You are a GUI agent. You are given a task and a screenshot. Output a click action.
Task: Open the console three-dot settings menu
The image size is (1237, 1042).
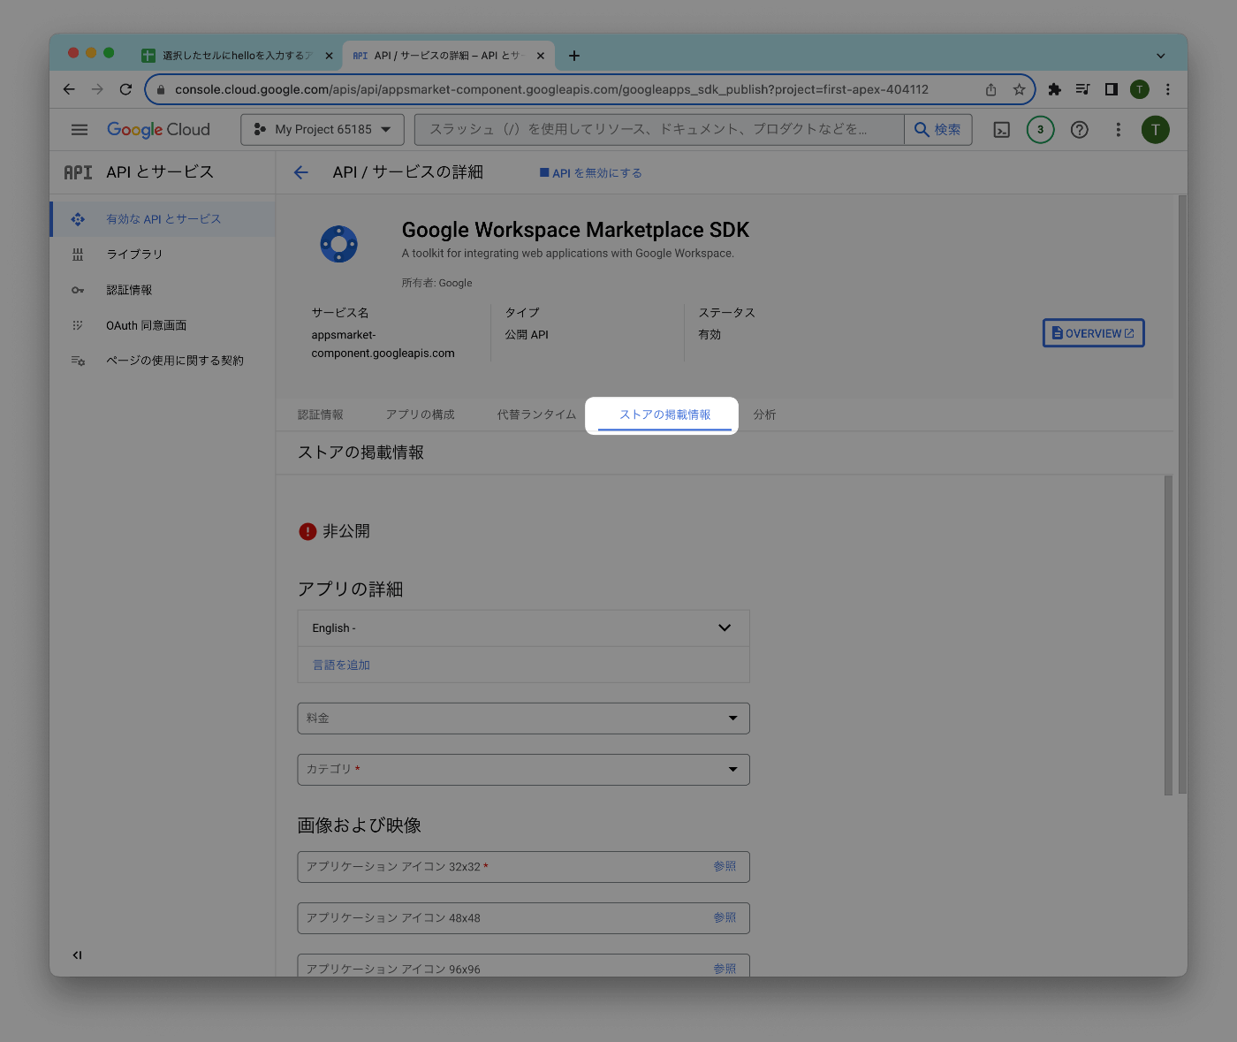click(1118, 130)
